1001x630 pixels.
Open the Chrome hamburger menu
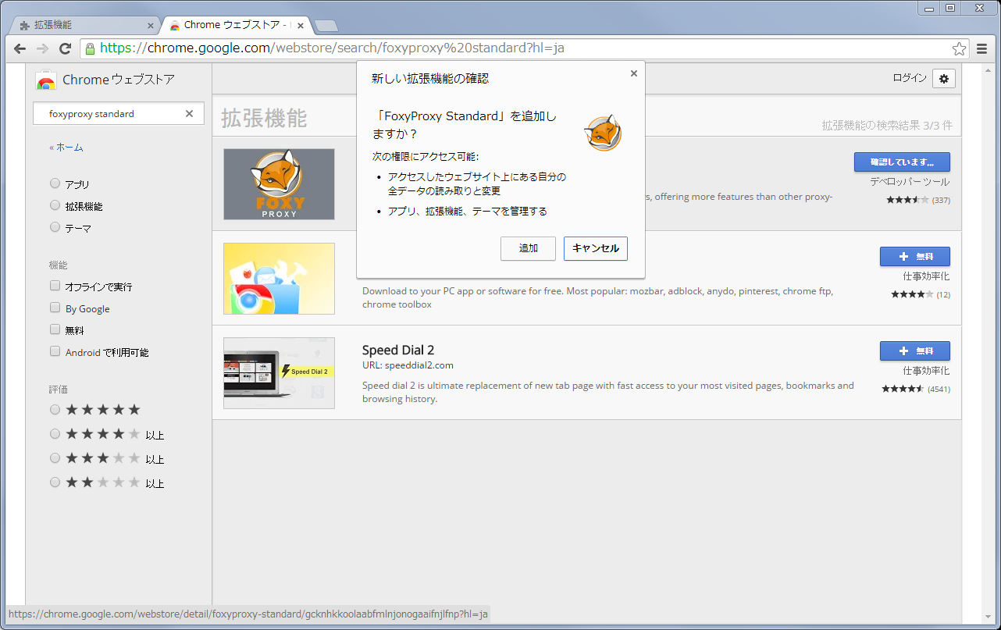click(x=982, y=48)
